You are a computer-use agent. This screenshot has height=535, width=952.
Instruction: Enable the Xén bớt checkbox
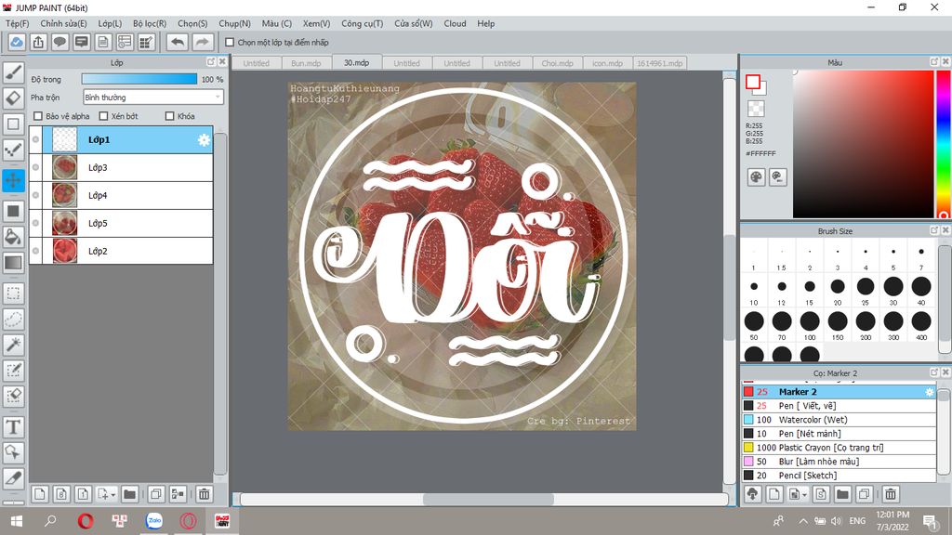point(103,116)
